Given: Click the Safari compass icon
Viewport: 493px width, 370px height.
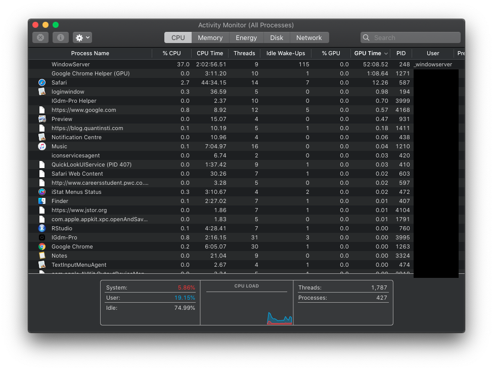Looking at the screenshot, I should coord(42,83).
